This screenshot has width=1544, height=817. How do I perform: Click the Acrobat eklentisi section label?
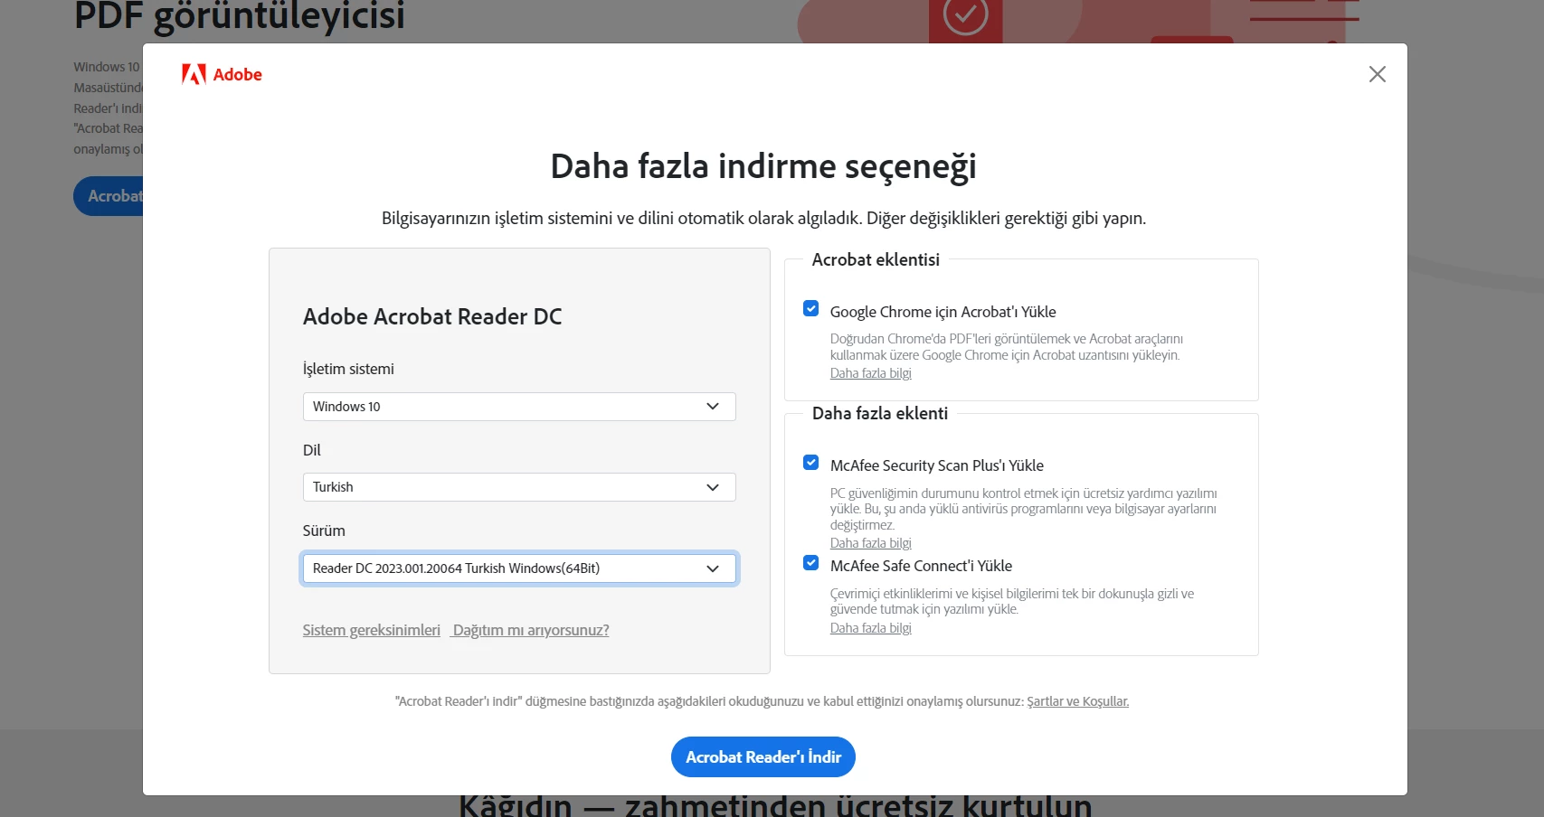[876, 259]
